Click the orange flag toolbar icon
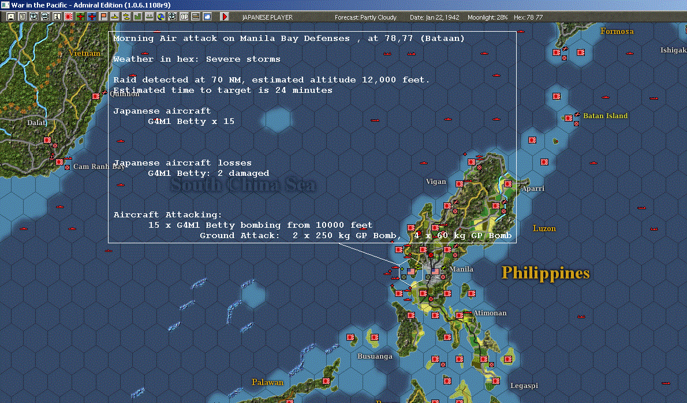The image size is (687, 403). 103,17
